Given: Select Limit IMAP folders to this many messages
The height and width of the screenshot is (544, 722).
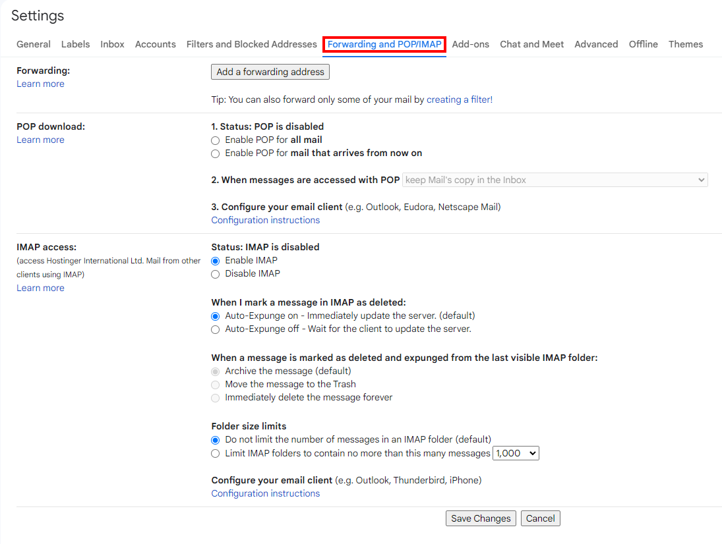Looking at the screenshot, I should (215, 453).
